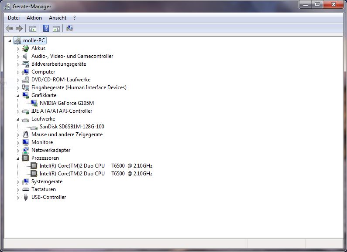Screen dimensions: 347x252
Task: Collapse the Grafikkarte category
Action: point(18,96)
